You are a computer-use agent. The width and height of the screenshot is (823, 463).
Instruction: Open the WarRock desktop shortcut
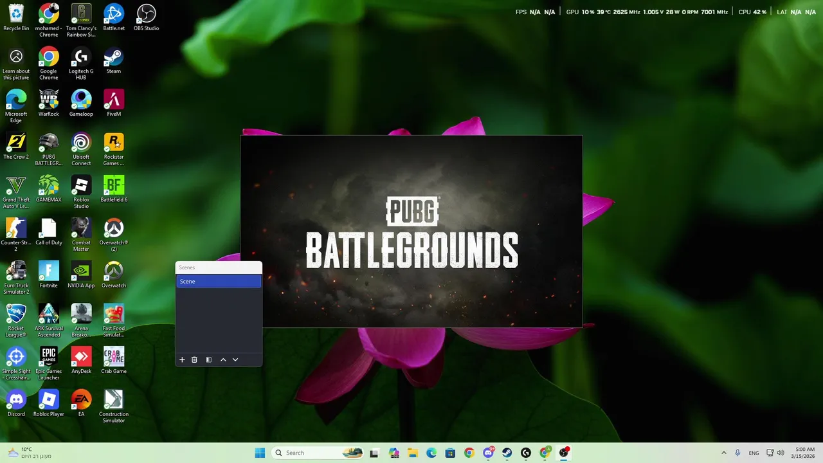48,103
